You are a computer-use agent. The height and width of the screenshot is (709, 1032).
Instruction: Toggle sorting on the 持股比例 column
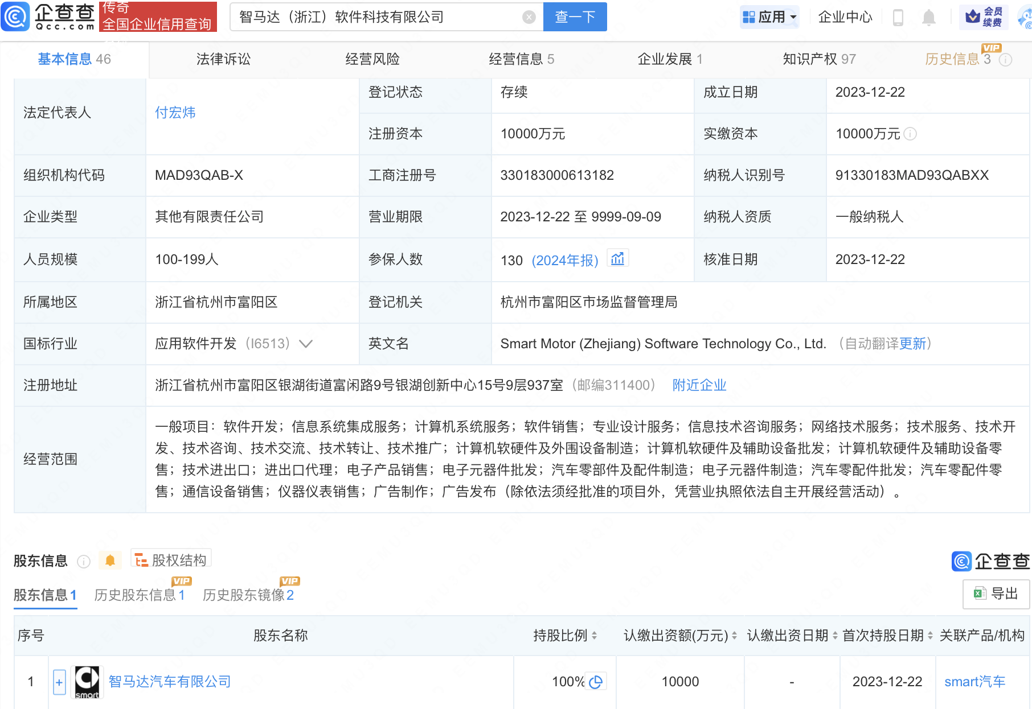(x=594, y=636)
